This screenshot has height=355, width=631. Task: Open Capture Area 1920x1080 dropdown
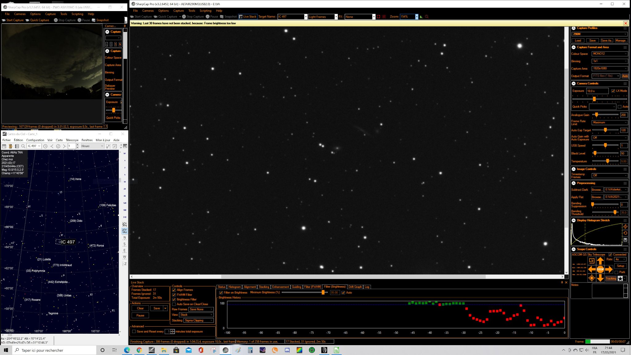tap(609, 68)
